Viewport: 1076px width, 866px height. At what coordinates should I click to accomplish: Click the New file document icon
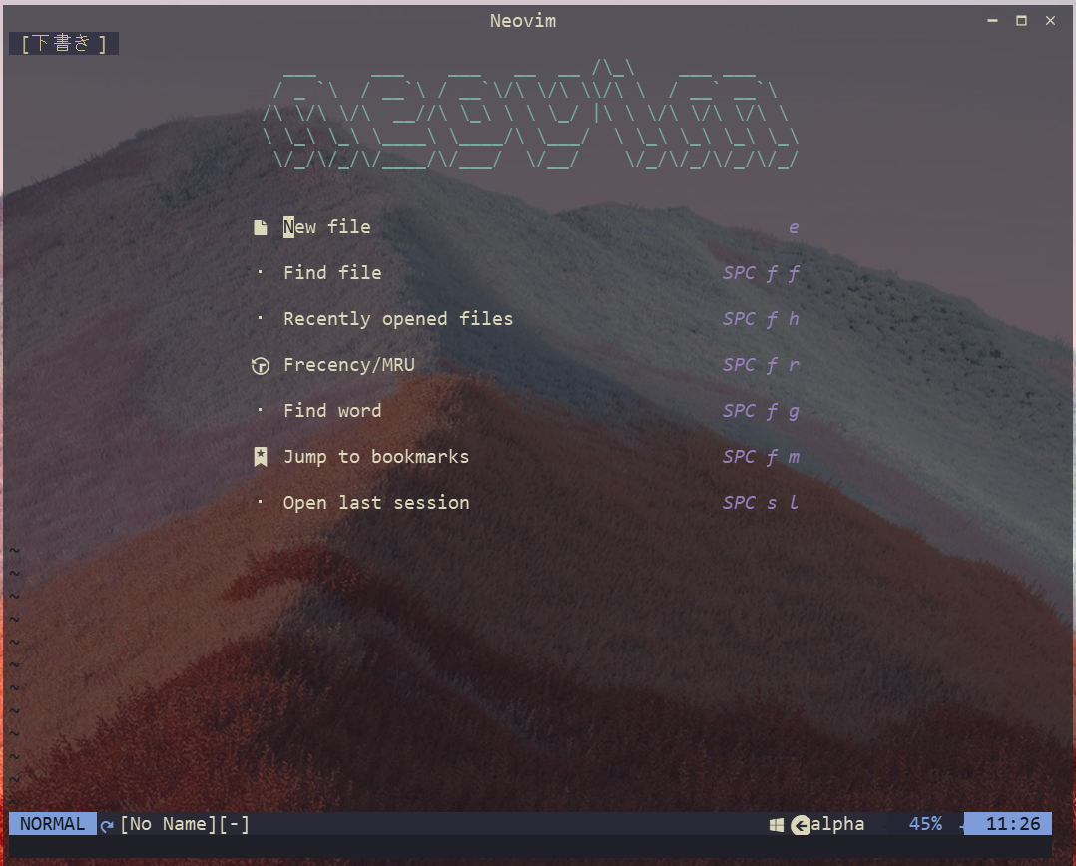pyautogui.click(x=261, y=227)
